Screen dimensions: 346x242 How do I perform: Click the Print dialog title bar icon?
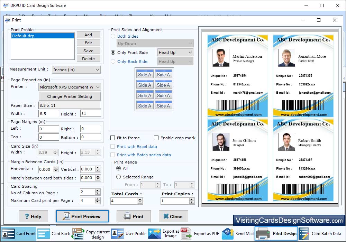pyautogui.click(x=8, y=20)
